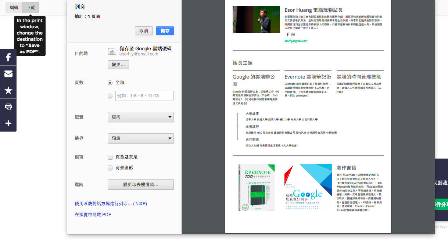Viewport: 448px width, 243px height.
Task: Select the custom page range radio button
Action: coord(110,96)
